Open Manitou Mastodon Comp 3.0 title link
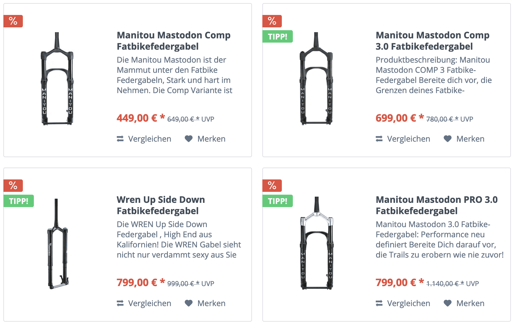The height and width of the screenshot is (325, 514). tap(432, 41)
